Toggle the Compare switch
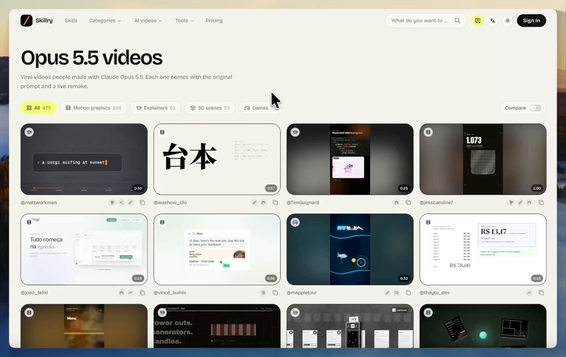The height and width of the screenshot is (357, 566). point(535,108)
